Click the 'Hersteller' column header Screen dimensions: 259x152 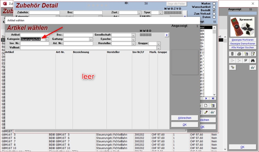(113, 52)
